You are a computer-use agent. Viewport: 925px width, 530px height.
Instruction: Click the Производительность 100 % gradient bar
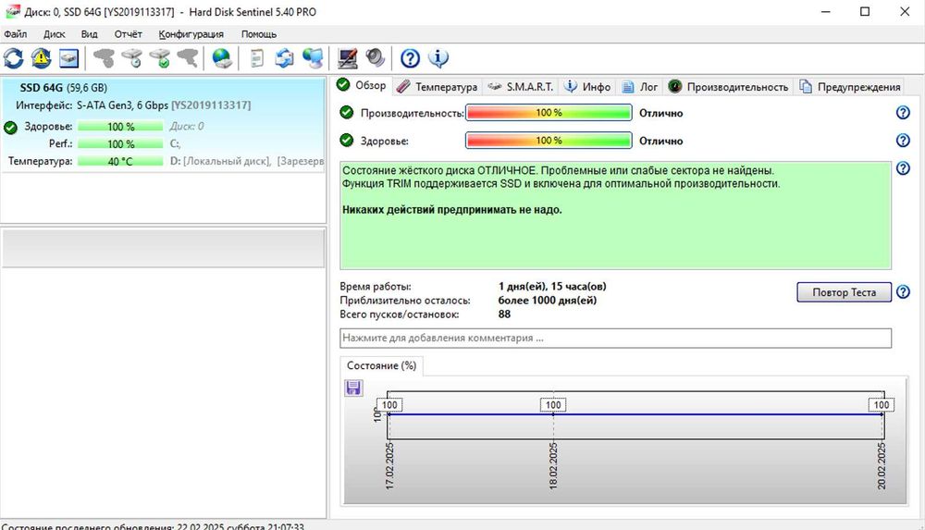pyautogui.click(x=549, y=113)
